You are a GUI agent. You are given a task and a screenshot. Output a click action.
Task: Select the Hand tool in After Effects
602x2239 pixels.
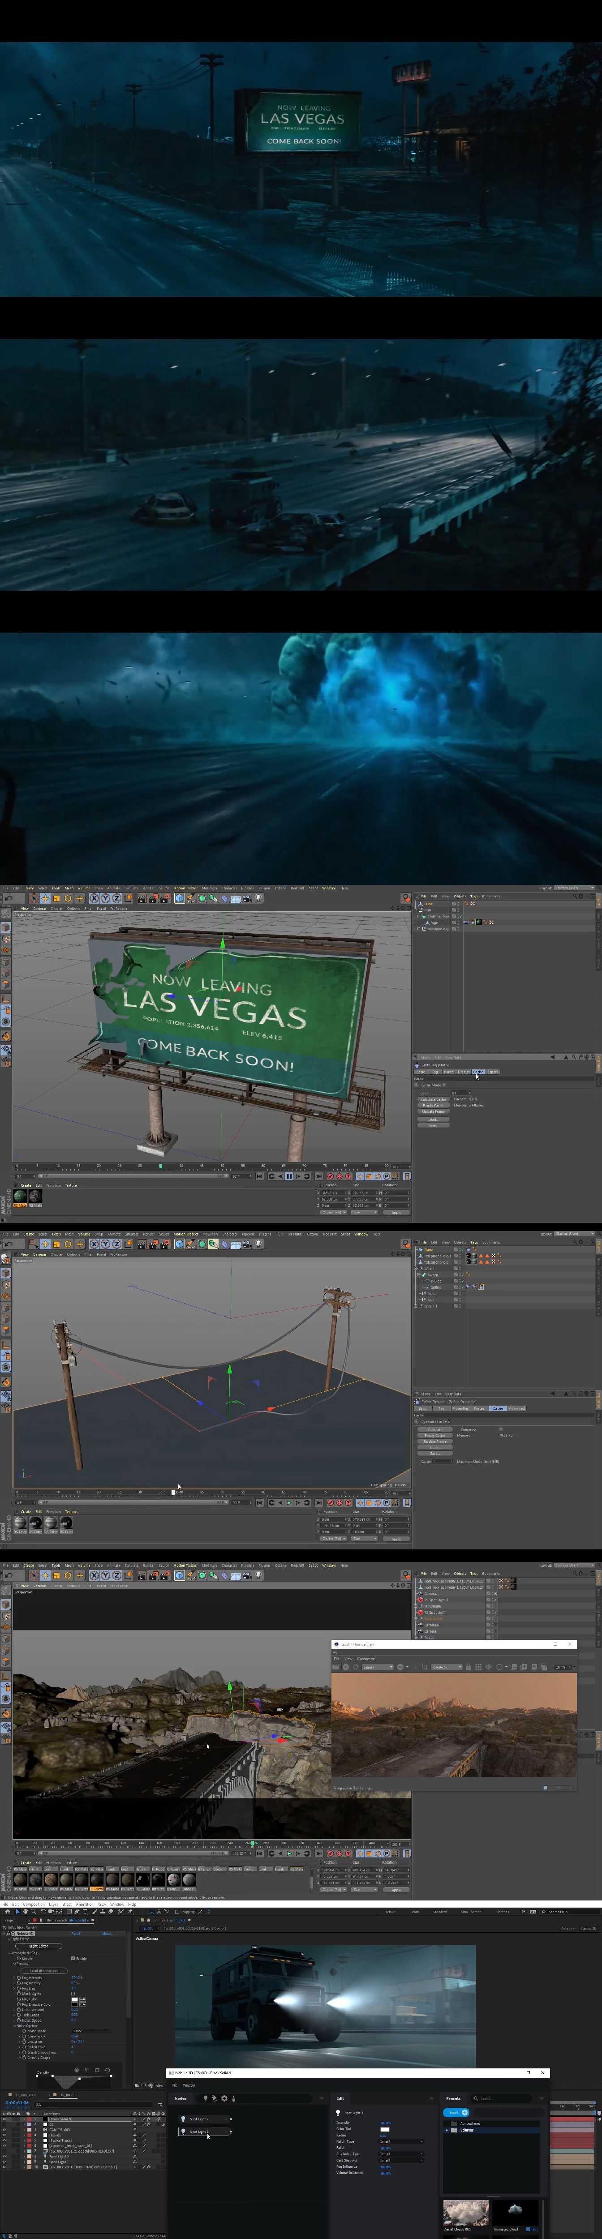tap(25, 1912)
